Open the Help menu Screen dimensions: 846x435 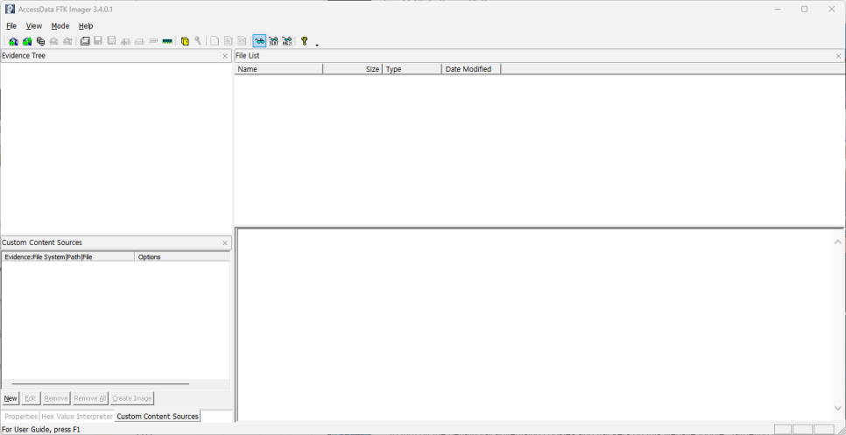86,26
